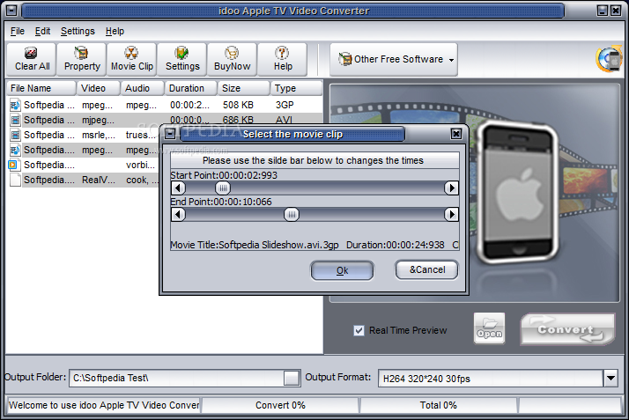The width and height of the screenshot is (629, 420).
Task: Click the Total 0% progress bar
Action: [x=438, y=405]
